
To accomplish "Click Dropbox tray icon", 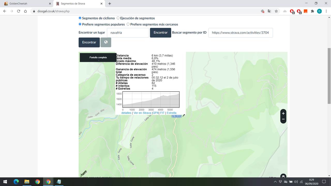I will 281,182.
